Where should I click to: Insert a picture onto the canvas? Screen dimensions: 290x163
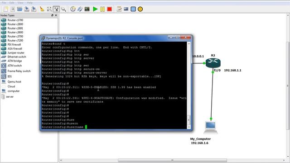126,9
